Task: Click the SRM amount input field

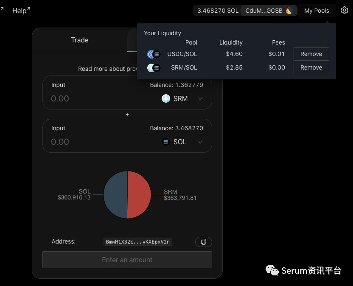Action: click(x=60, y=98)
